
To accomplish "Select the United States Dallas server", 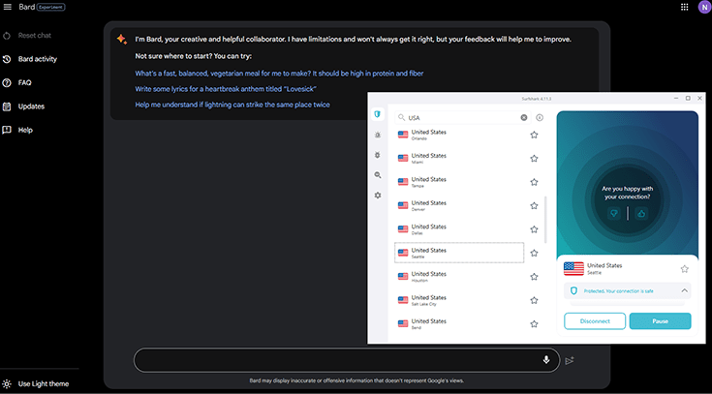I will coord(459,229).
